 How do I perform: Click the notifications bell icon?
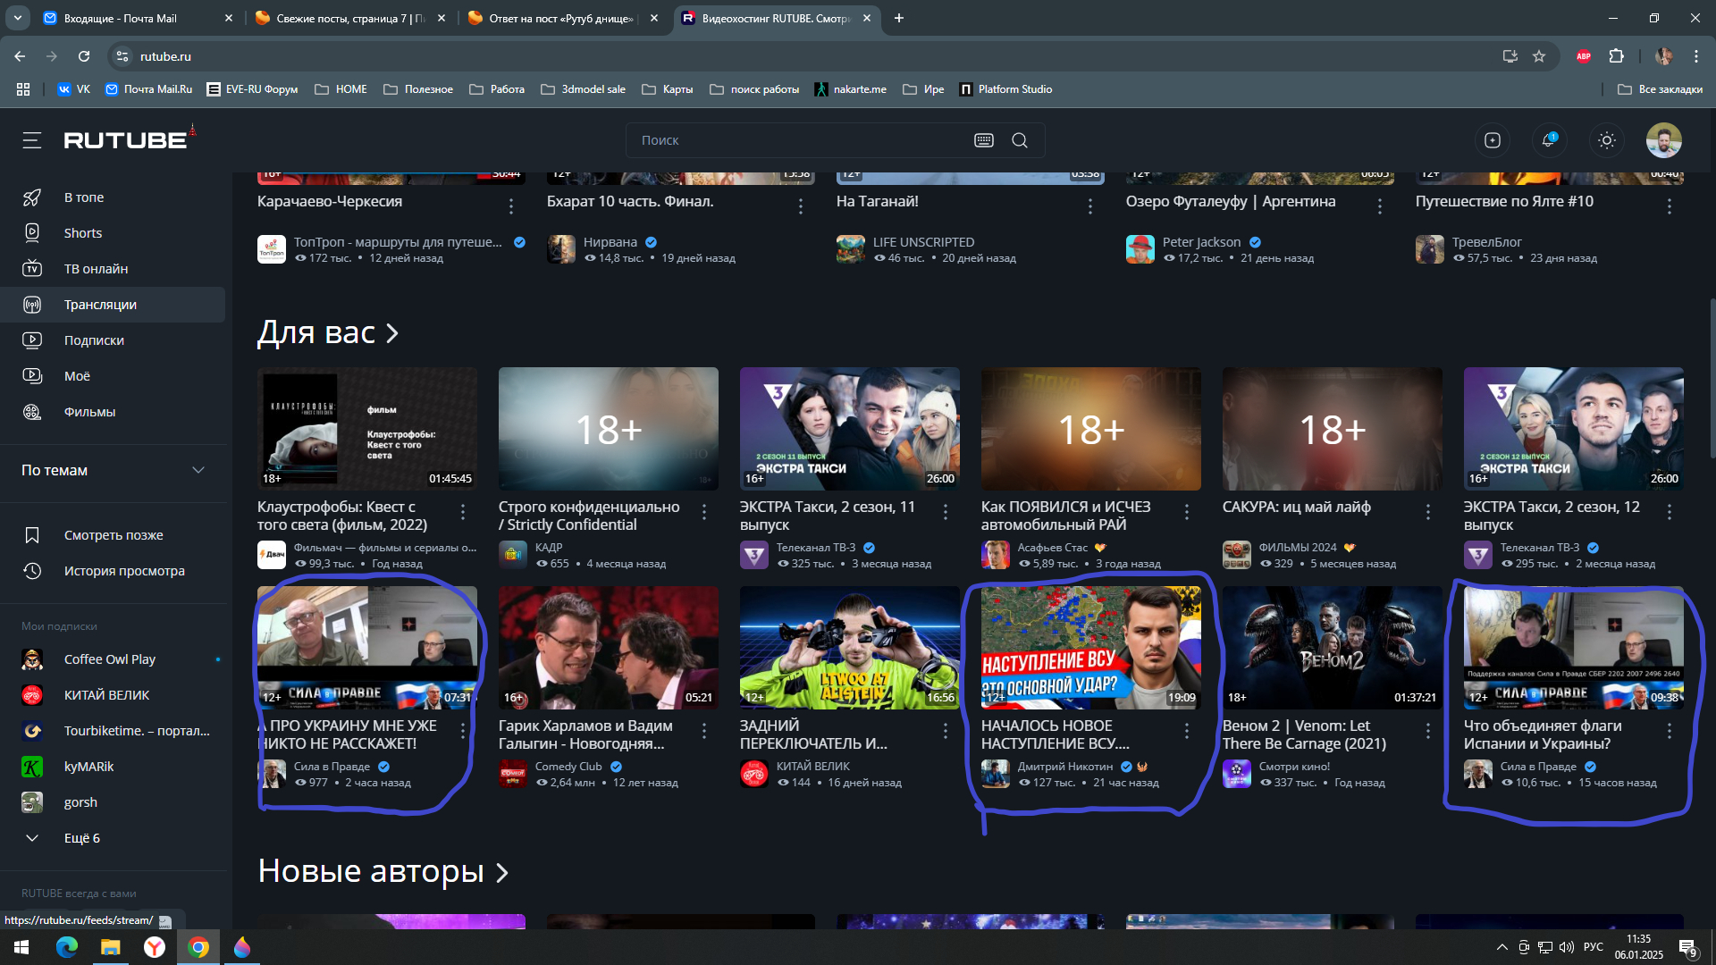coord(1548,140)
